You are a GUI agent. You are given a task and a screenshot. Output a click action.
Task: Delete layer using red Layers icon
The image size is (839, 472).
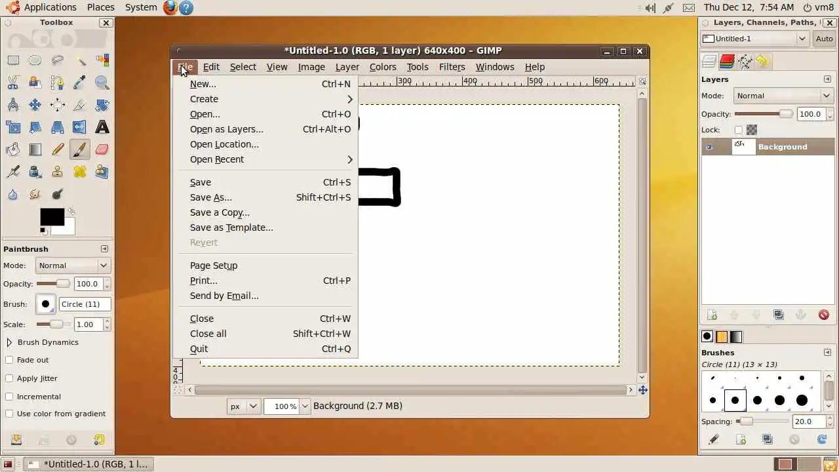[824, 315]
